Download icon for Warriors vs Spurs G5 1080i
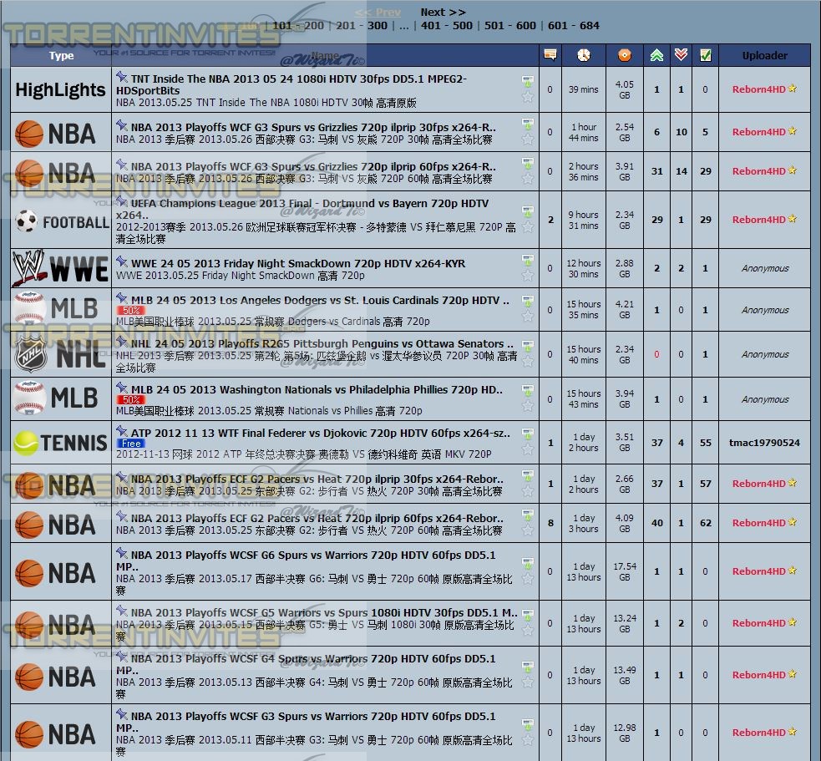This screenshot has width=821, height=761. point(527,615)
